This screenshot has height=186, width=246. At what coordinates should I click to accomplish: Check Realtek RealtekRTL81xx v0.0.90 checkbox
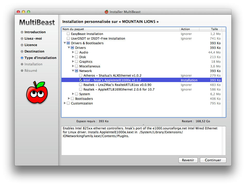coord(80,85)
